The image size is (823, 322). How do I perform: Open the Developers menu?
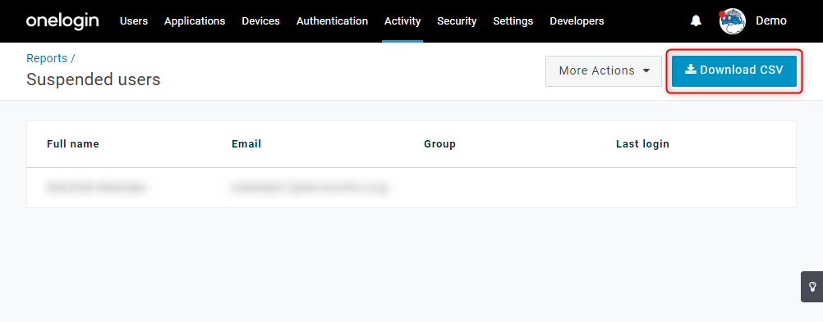tap(577, 21)
